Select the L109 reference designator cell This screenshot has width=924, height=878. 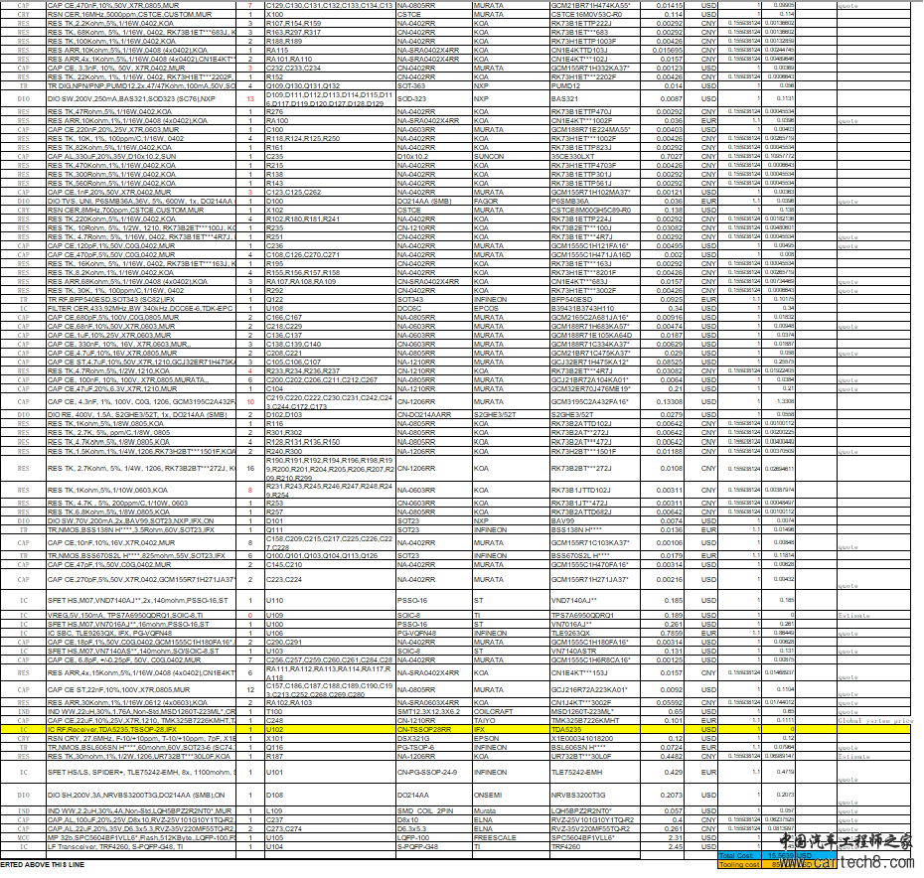click(x=330, y=810)
